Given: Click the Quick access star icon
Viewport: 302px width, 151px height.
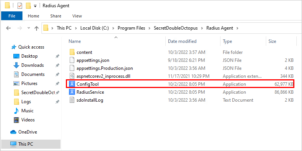Looking at the screenshot, I should [x=14, y=47].
